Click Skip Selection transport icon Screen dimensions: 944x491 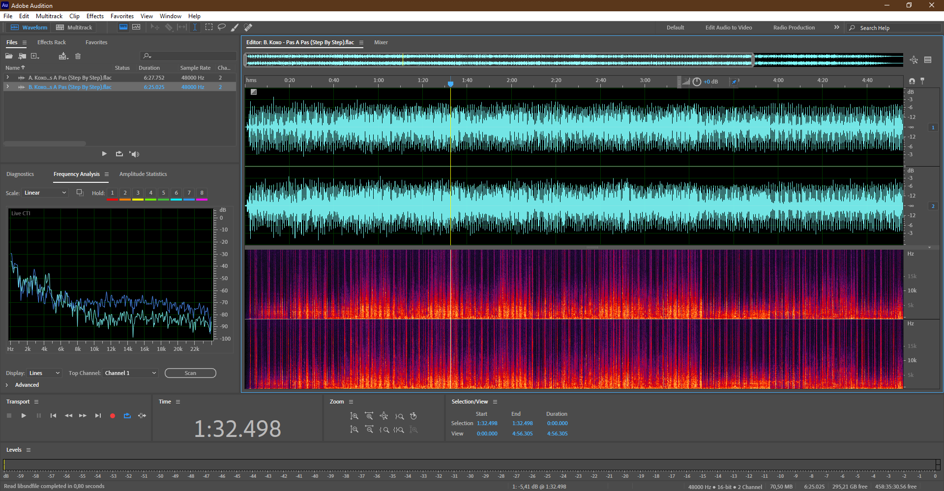(x=142, y=416)
